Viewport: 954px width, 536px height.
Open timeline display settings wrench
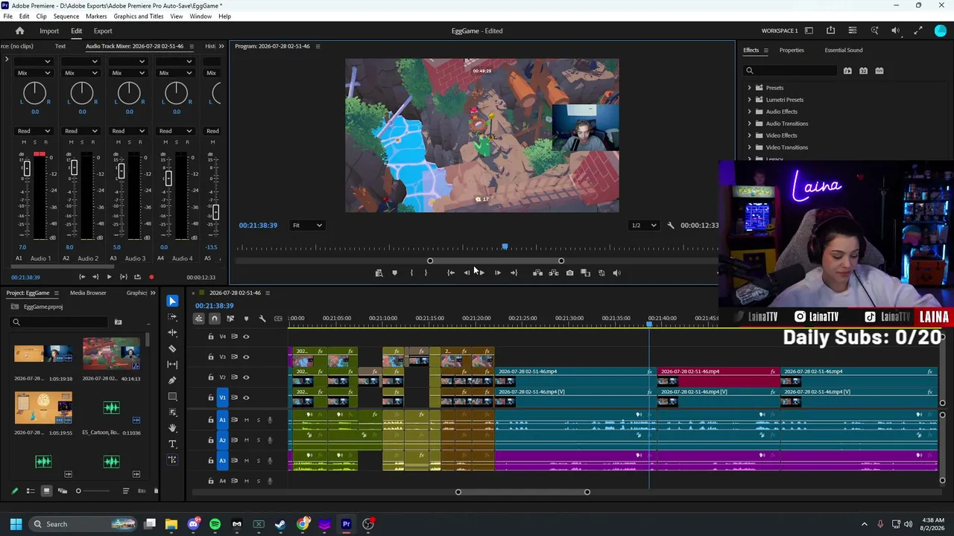click(262, 319)
